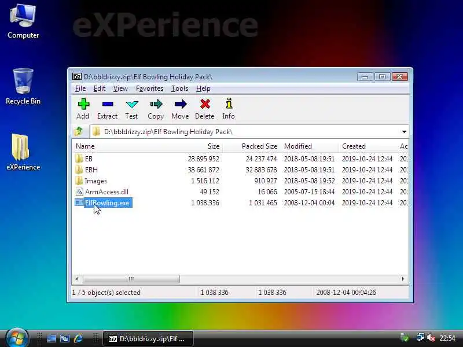Screen dimensions: 463x347
Task: Select the ArmAccess.dll file name
Action: (x=106, y=192)
